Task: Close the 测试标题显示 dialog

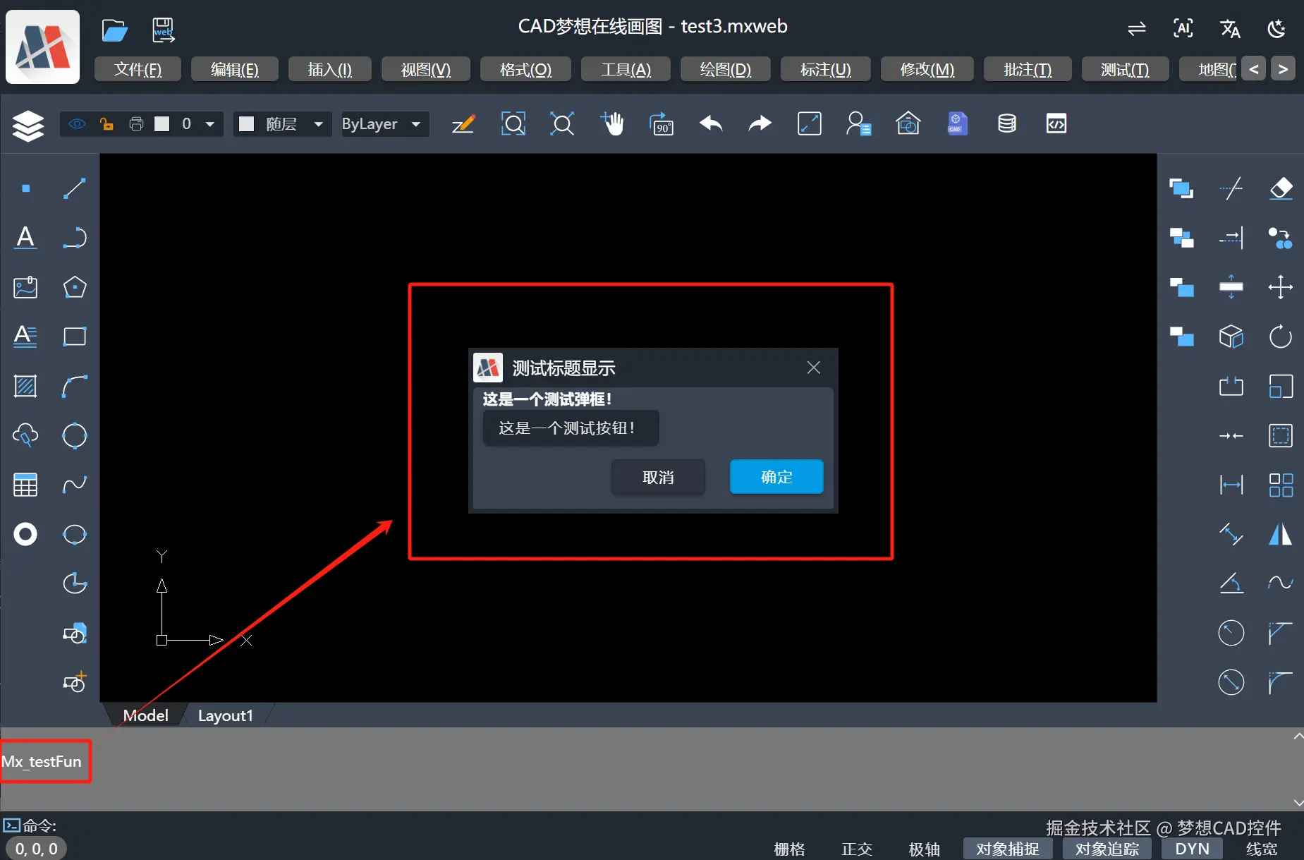Action: [x=813, y=368]
